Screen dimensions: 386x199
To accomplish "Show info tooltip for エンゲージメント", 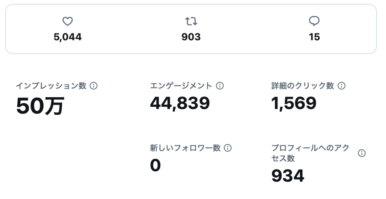I will pos(220,86).
